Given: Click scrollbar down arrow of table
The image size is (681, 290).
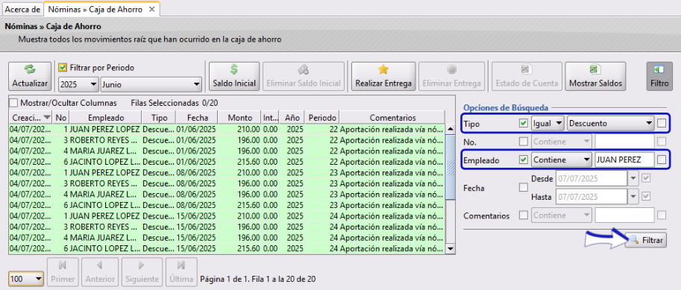Looking at the screenshot, I should click(451, 249).
